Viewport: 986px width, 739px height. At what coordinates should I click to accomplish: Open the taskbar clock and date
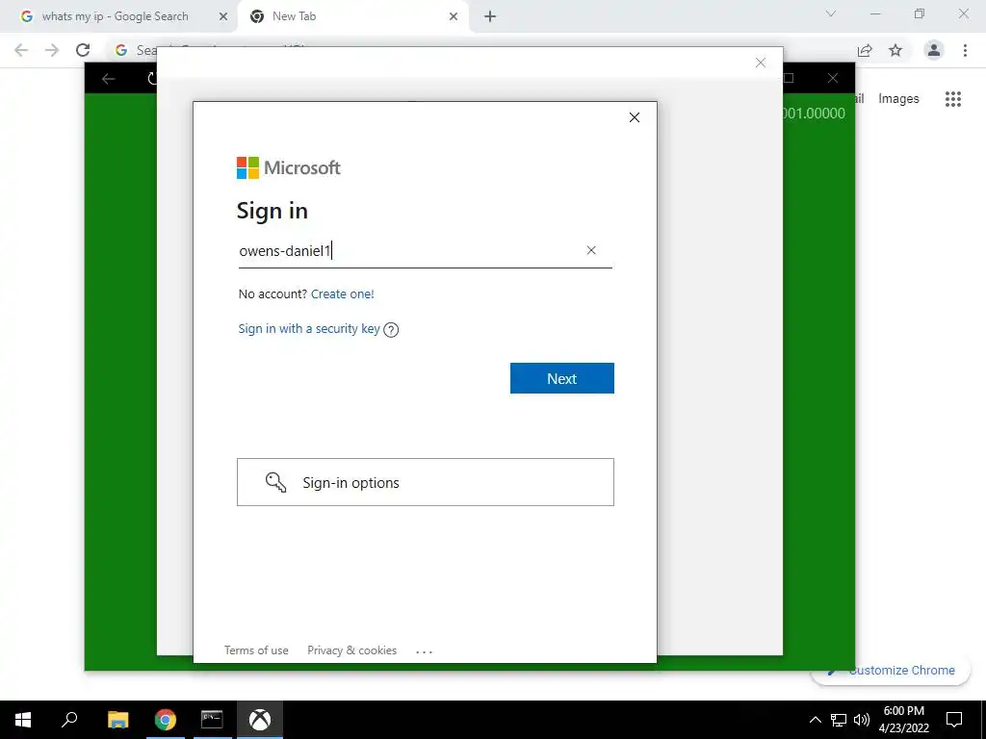tap(903, 720)
